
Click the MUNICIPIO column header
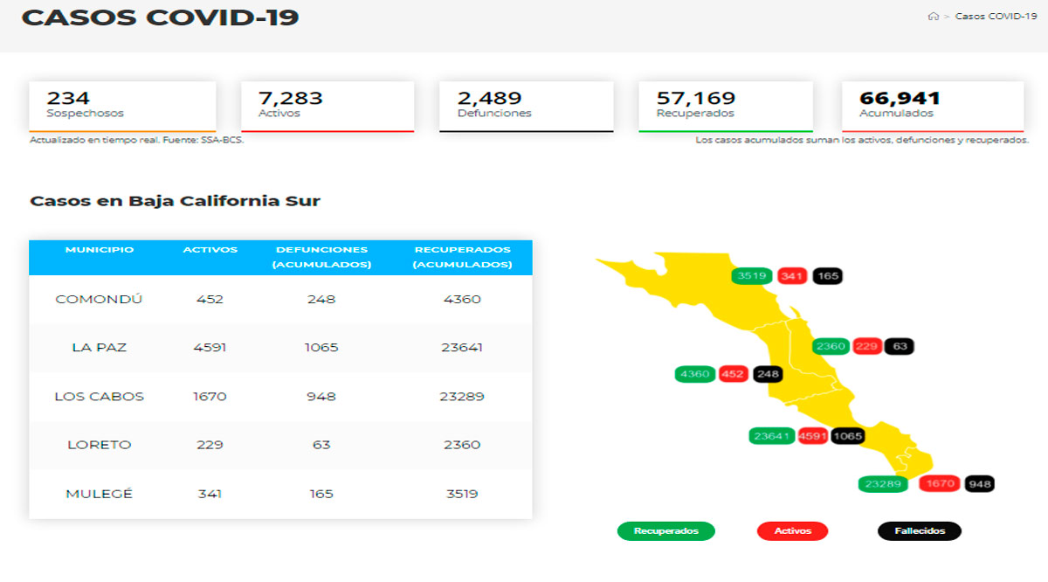click(x=100, y=250)
